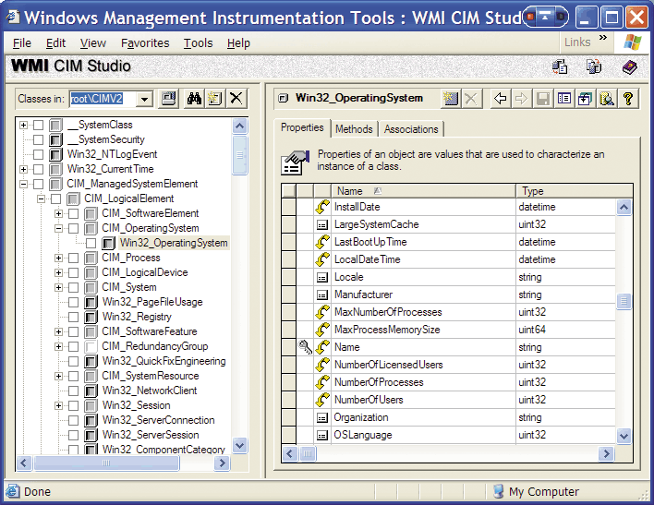Open the Help question mark icon
This screenshot has height=505, width=654.
click(628, 99)
